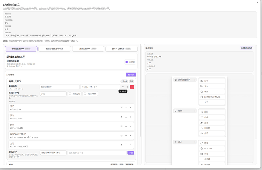Click 全选 in menu preview

212,102
